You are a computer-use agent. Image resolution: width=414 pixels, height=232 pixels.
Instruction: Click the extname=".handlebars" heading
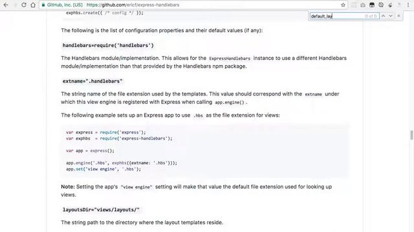pyautogui.click(x=93, y=81)
